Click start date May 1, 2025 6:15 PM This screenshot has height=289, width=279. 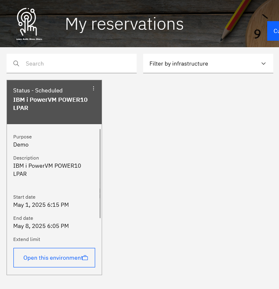click(x=41, y=205)
